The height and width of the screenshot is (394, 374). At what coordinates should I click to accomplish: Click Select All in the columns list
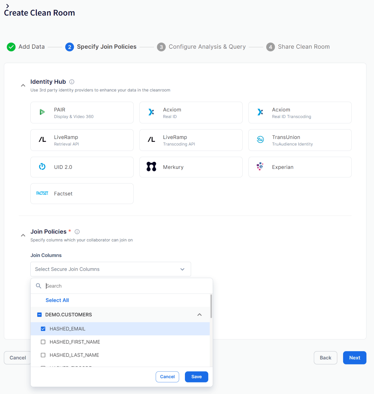[57, 300]
